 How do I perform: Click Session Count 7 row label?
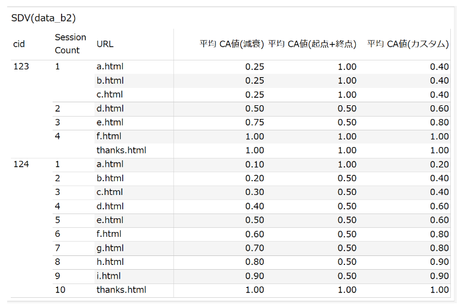pos(58,248)
